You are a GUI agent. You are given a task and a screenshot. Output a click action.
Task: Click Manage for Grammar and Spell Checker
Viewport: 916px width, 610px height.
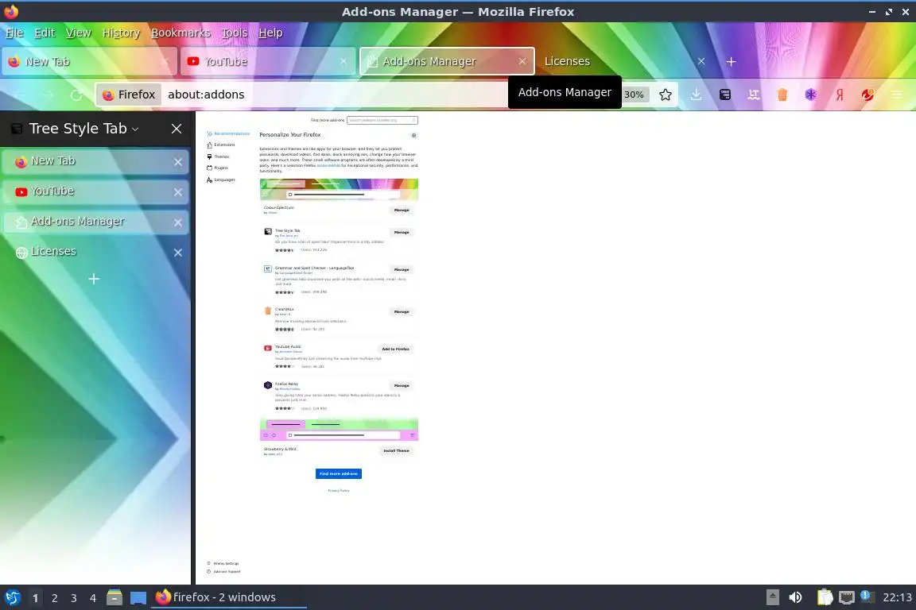point(402,270)
